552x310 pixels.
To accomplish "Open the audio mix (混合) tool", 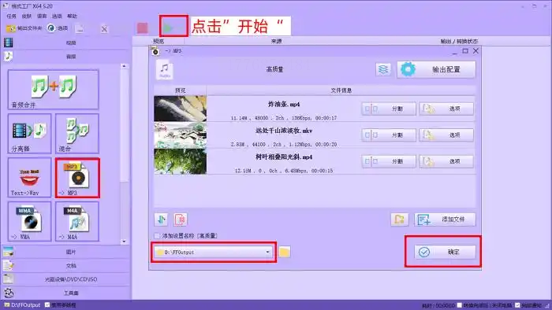I will pyautogui.click(x=77, y=134).
